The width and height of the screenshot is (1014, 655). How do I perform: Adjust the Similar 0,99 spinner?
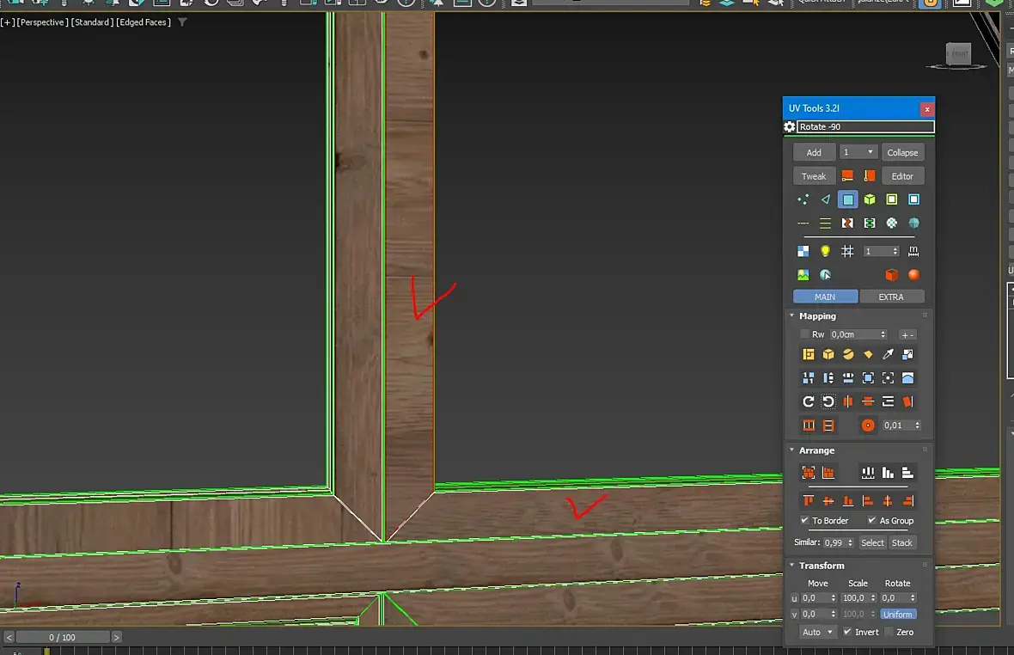pos(851,543)
